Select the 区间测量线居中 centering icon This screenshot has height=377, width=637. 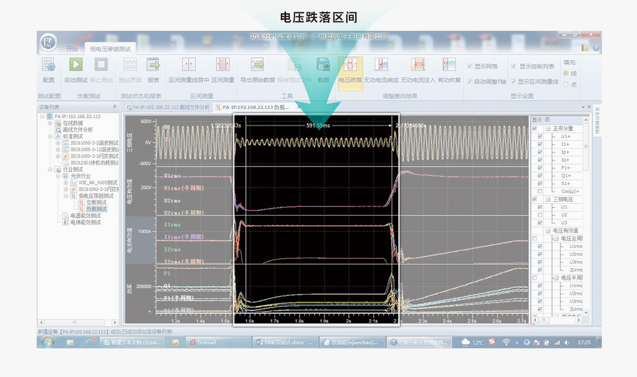tap(188, 65)
